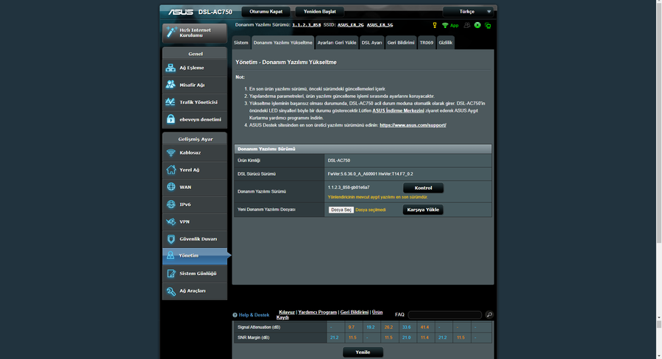Viewport: 662px width, 359px height.
Task: Open ASUS İndirme Merkezi link
Action: pos(398,110)
